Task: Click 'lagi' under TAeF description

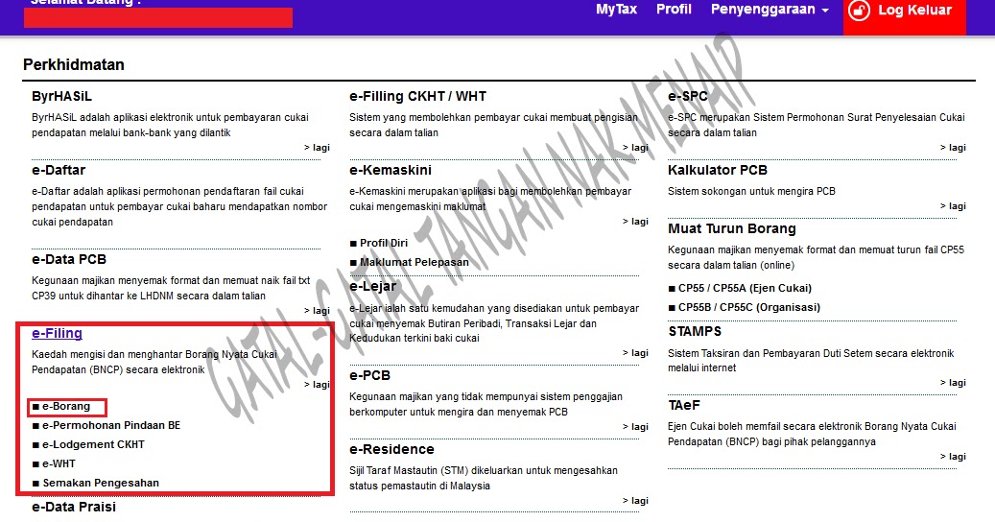Action: pyautogui.click(x=953, y=456)
